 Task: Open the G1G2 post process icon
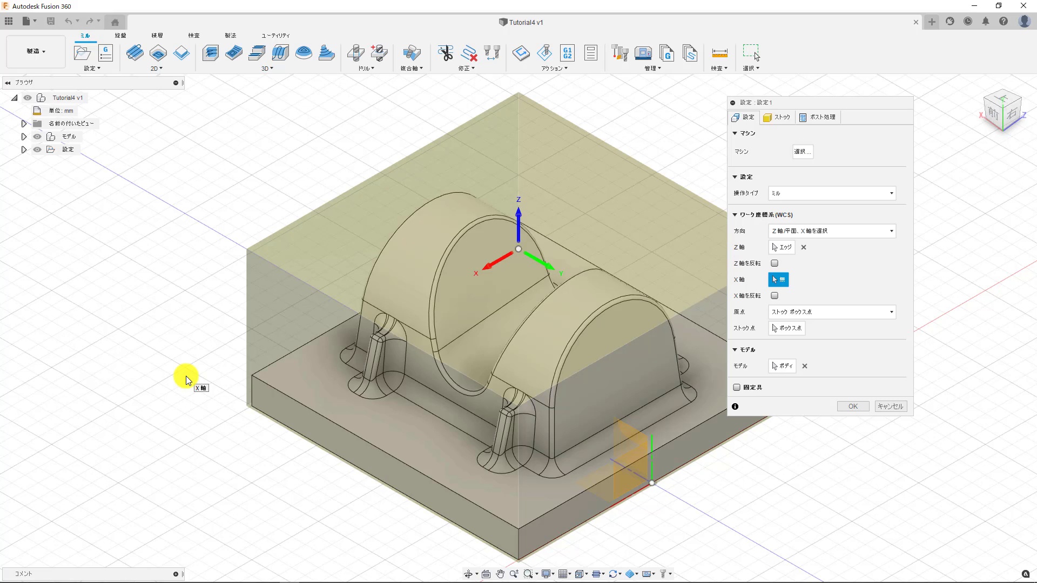click(x=567, y=53)
